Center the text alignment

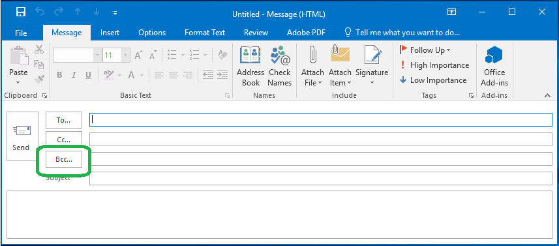(x=174, y=75)
